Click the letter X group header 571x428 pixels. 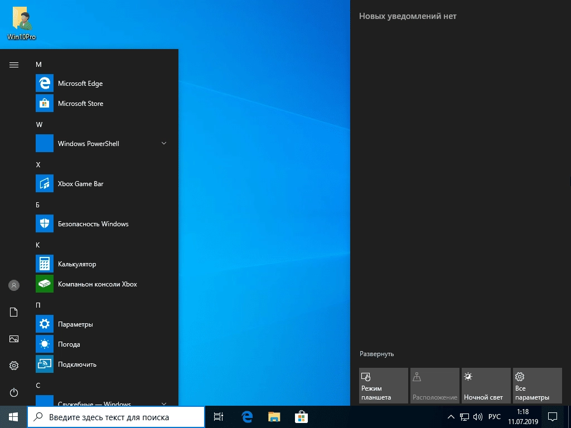click(x=38, y=165)
